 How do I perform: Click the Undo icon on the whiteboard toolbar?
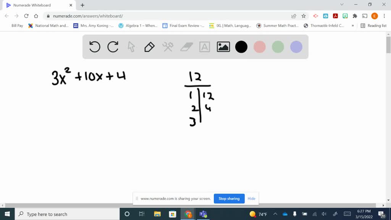click(95, 47)
